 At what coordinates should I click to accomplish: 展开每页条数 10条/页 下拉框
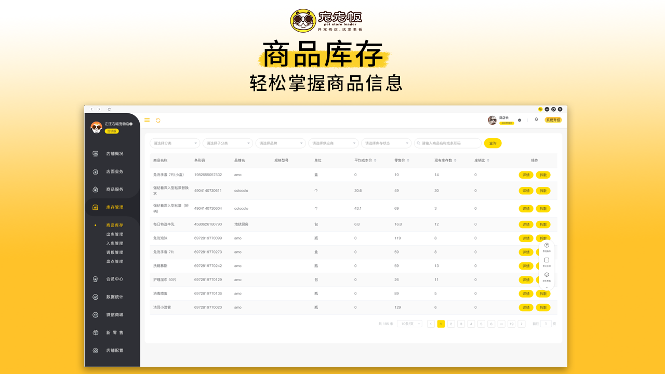coord(409,323)
